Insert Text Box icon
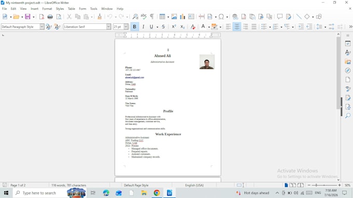This screenshot has height=198, width=353. (191, 17)
